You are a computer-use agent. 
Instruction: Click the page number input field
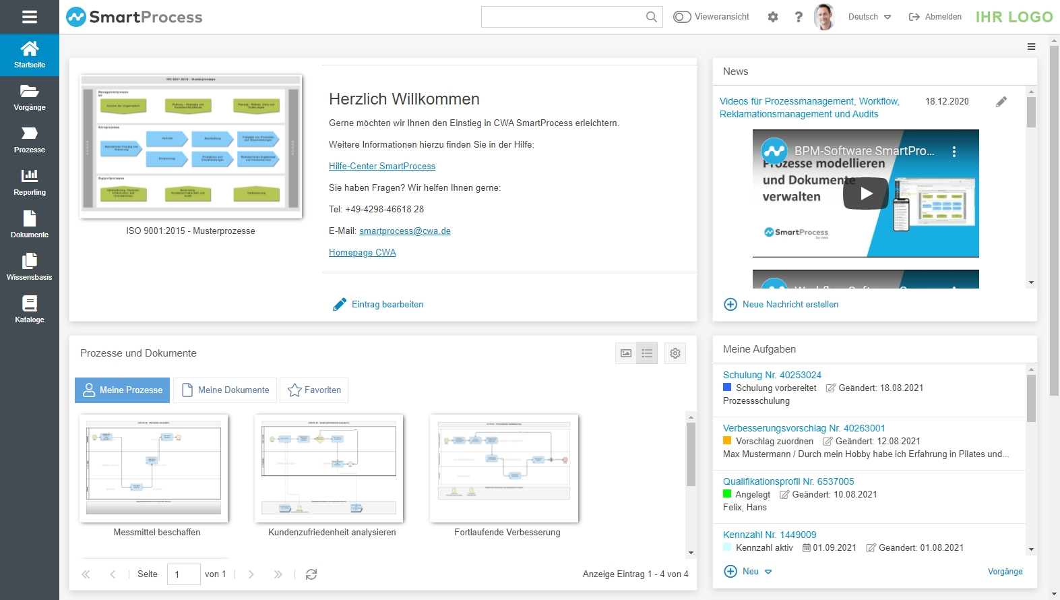[x=184, y=574]
